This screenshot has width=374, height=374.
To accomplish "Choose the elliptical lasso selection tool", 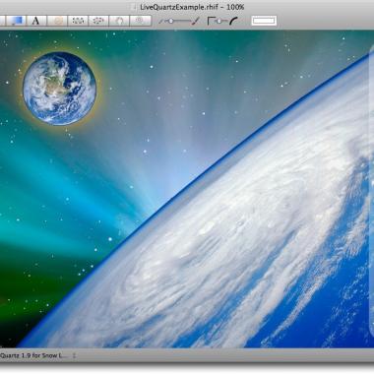I will [98, 21].
